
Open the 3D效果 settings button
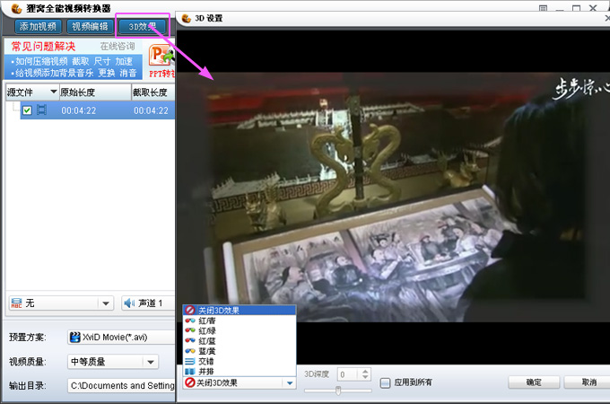(143, 26)
